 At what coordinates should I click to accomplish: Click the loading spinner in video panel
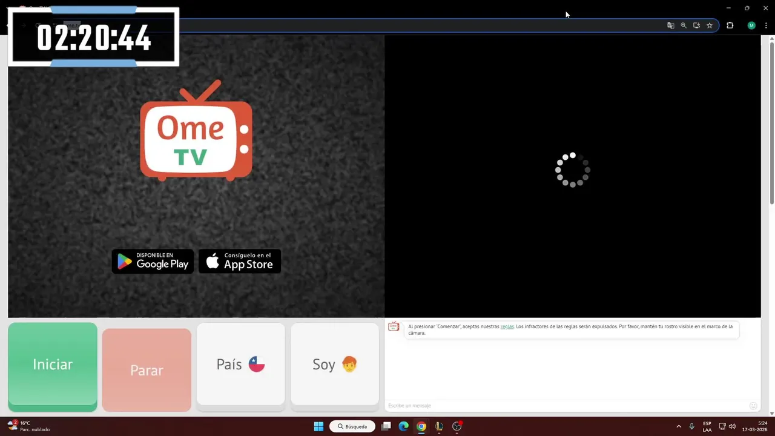click(x=572, y=170)
